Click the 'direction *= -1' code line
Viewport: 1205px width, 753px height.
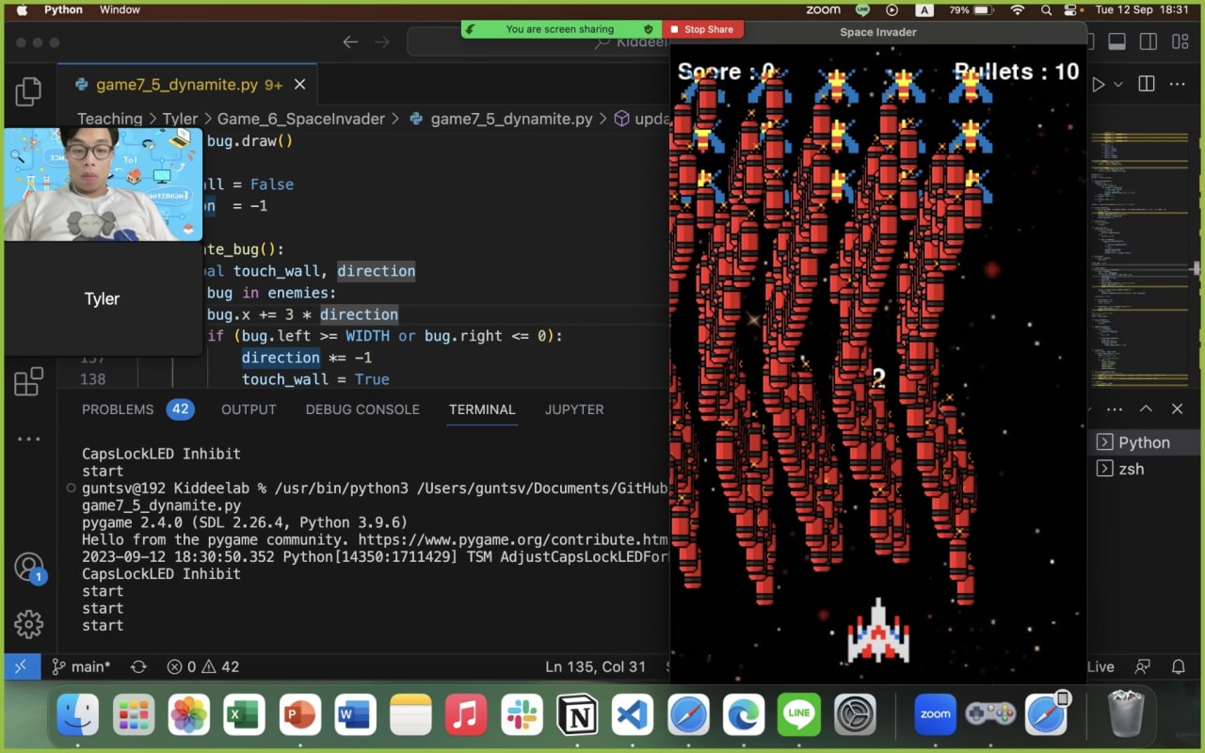click(307, 358)
